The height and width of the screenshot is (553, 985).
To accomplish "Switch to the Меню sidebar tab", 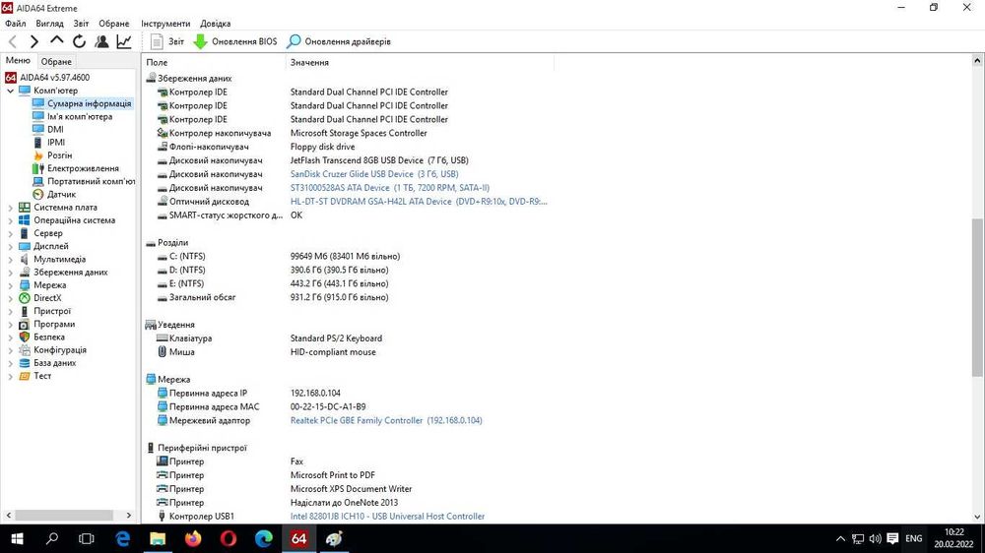I will [x=18, y=60].
